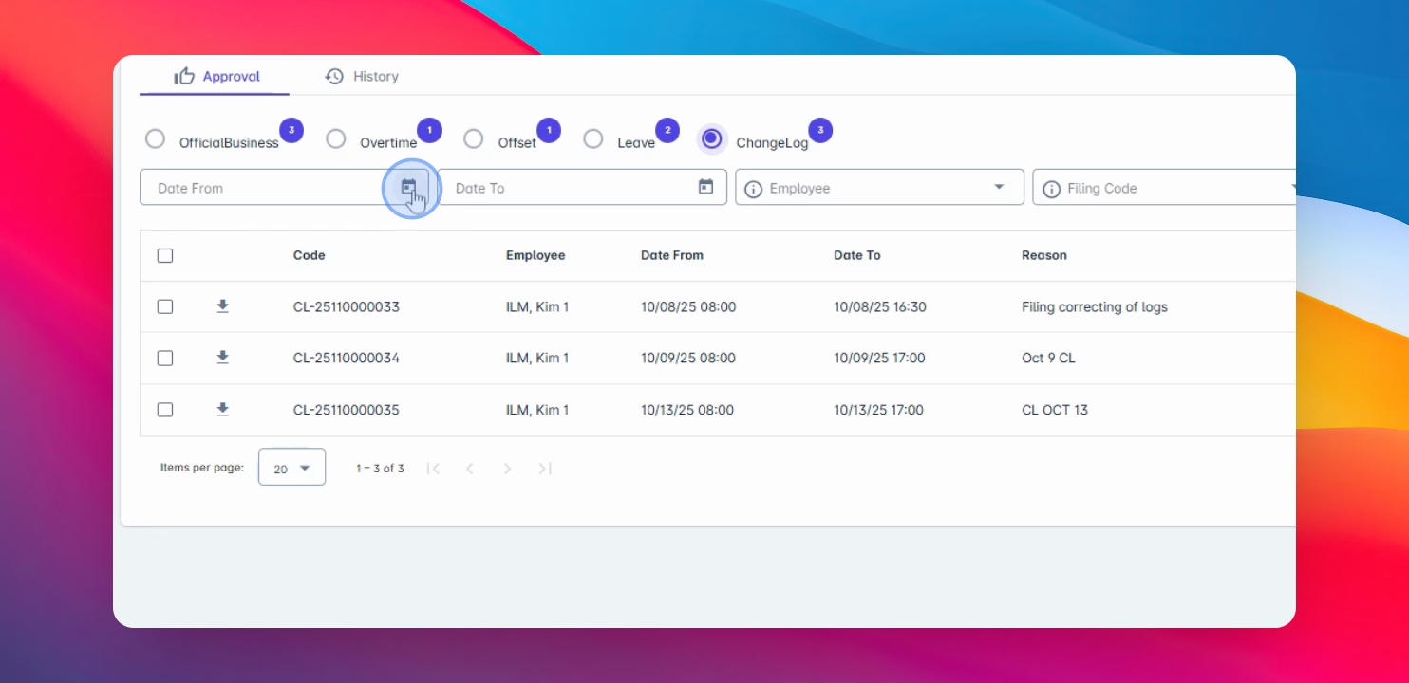Switch to the History tab
Screen dimensions: 1409x683
(x=362, y=76)
